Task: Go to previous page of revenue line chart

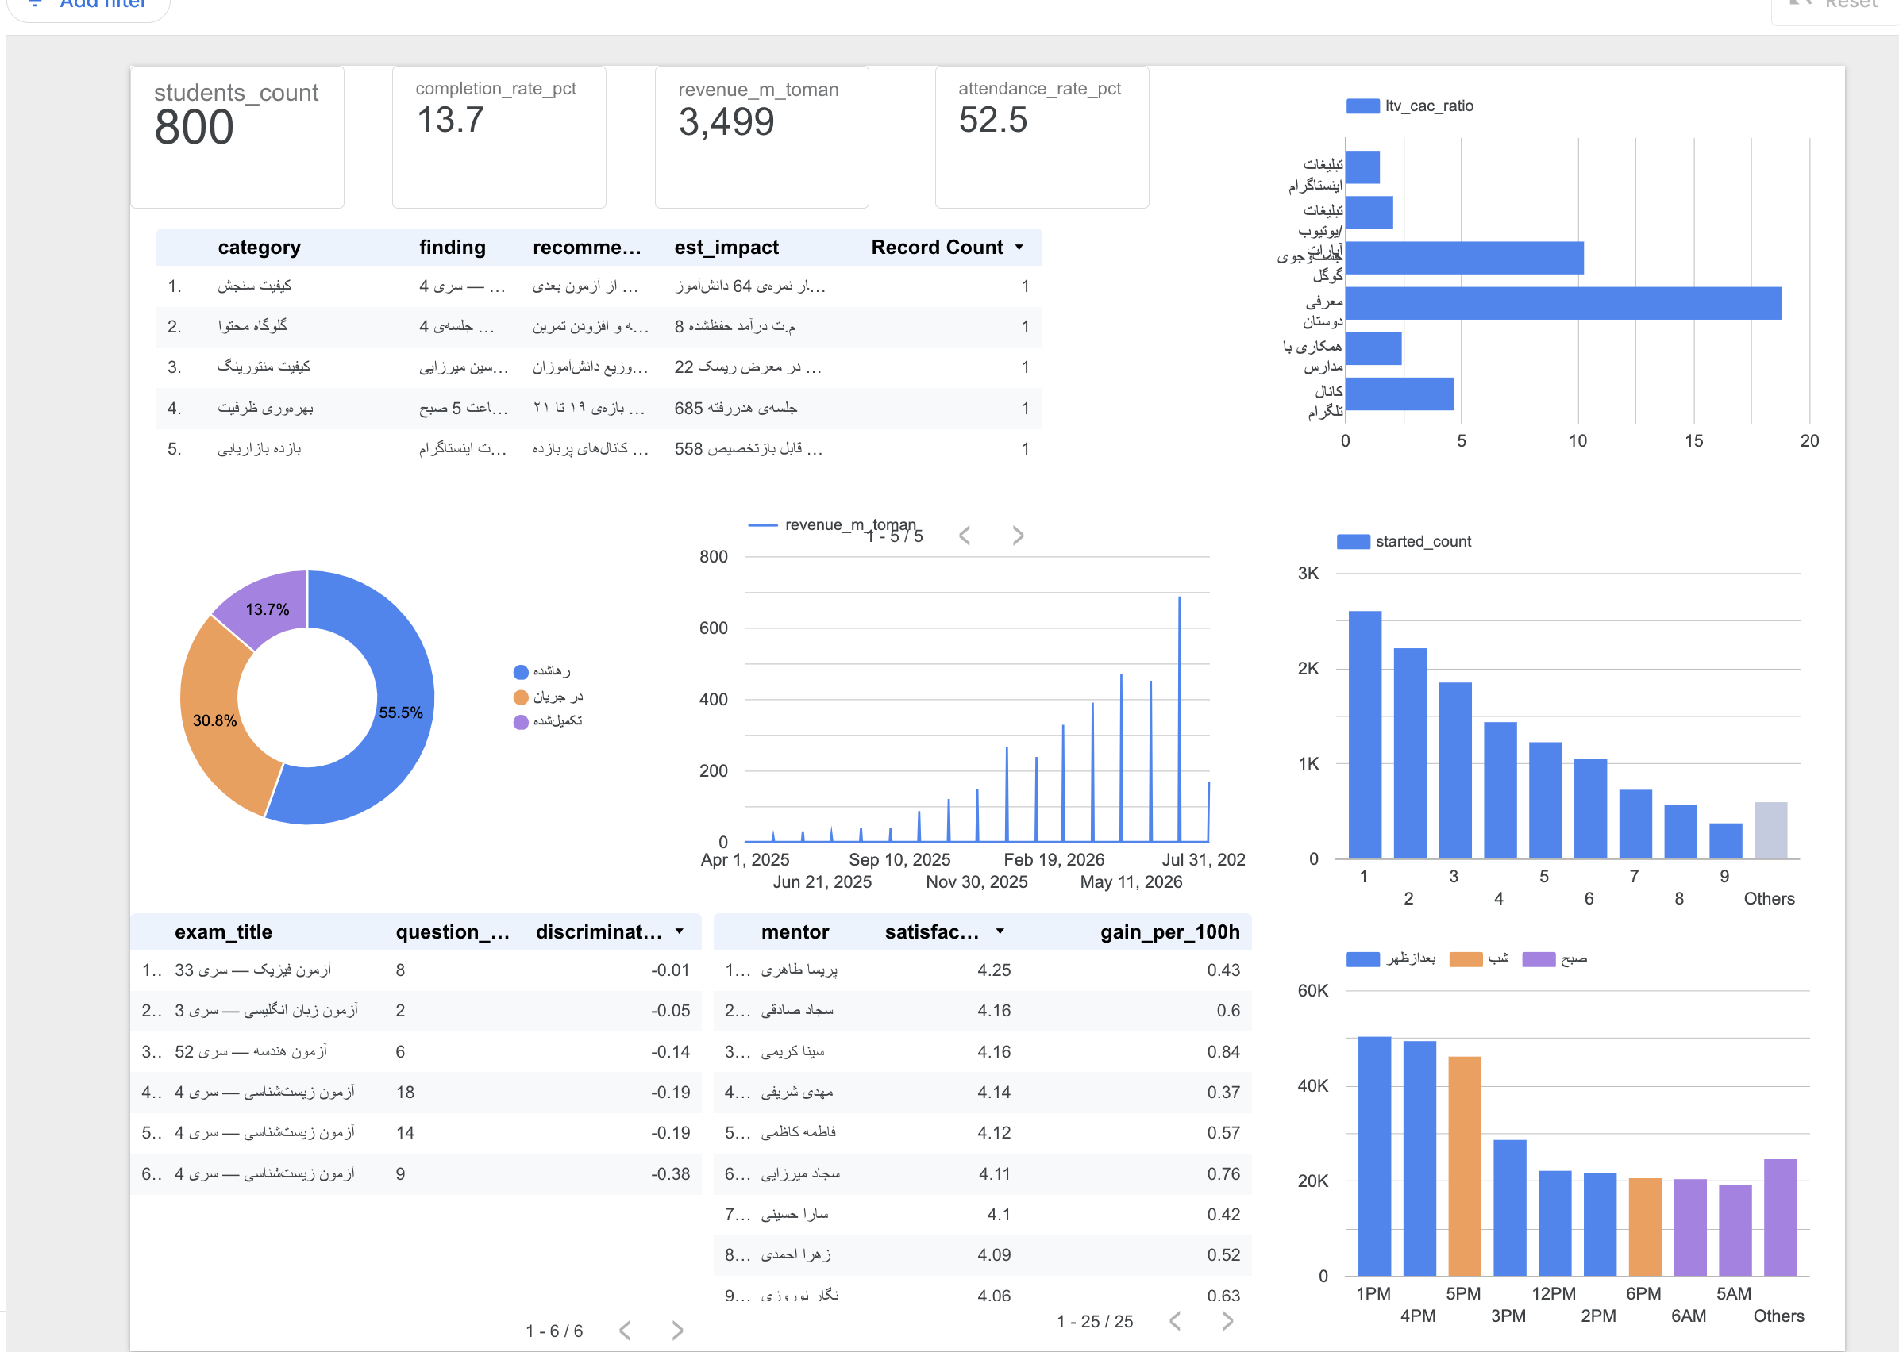Action: click(x=965, y=536)
